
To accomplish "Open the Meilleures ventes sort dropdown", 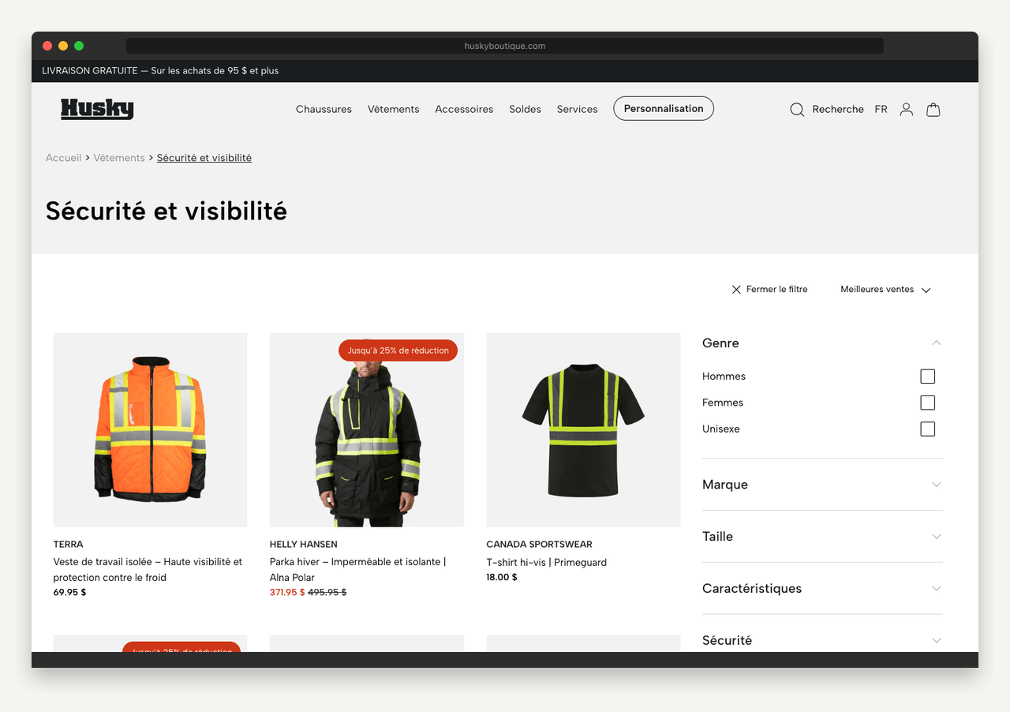I will point(884,289).
